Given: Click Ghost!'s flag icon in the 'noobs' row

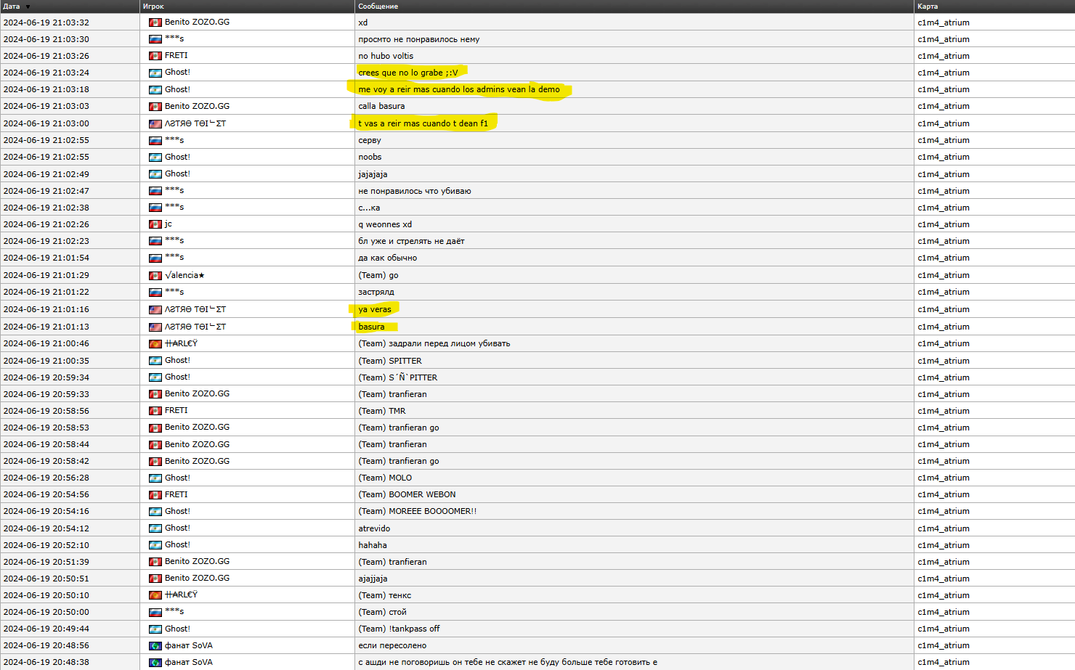Looking at the screenshot, I should tap(155, 158).
